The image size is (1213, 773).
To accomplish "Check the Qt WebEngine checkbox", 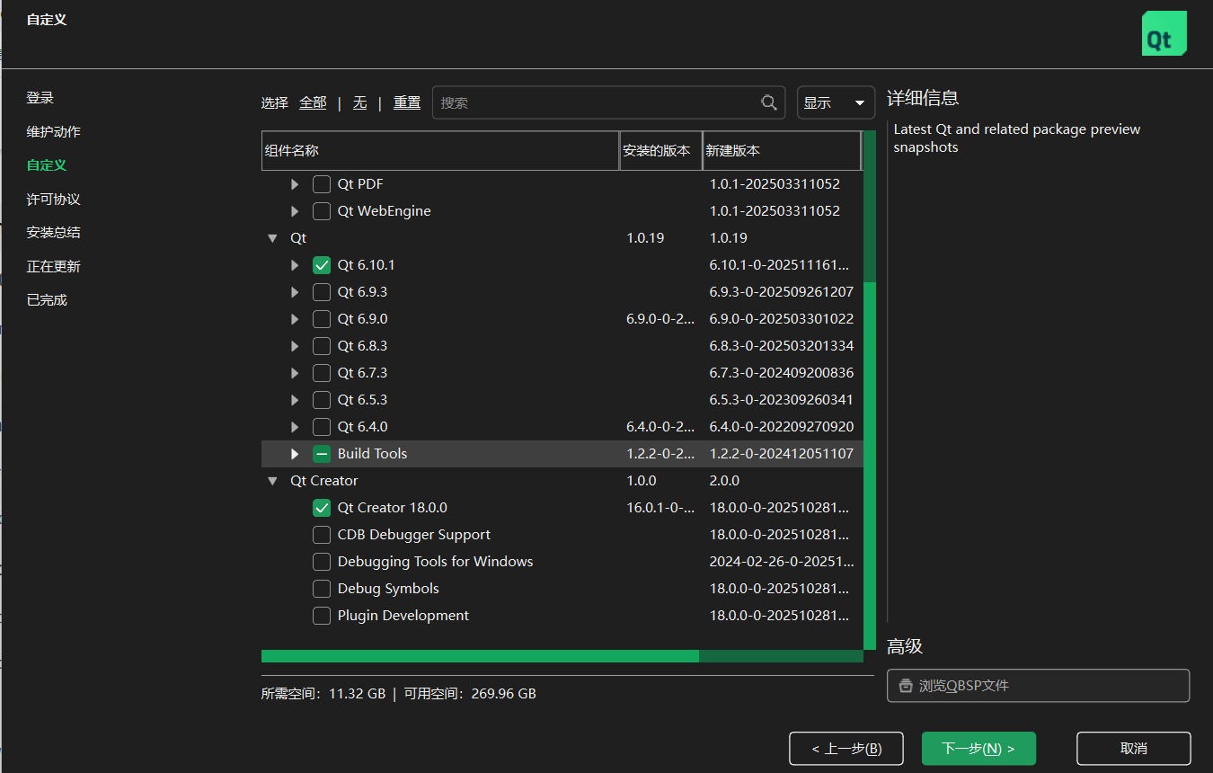I will click(322, 211).
